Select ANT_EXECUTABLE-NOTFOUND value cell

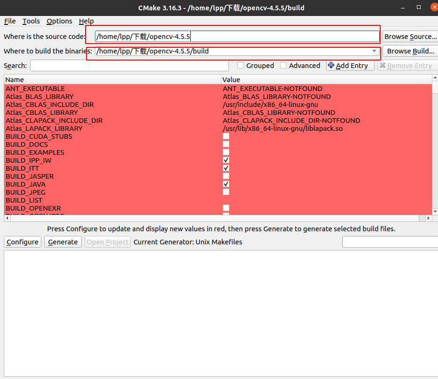click(x=273, y=89)
